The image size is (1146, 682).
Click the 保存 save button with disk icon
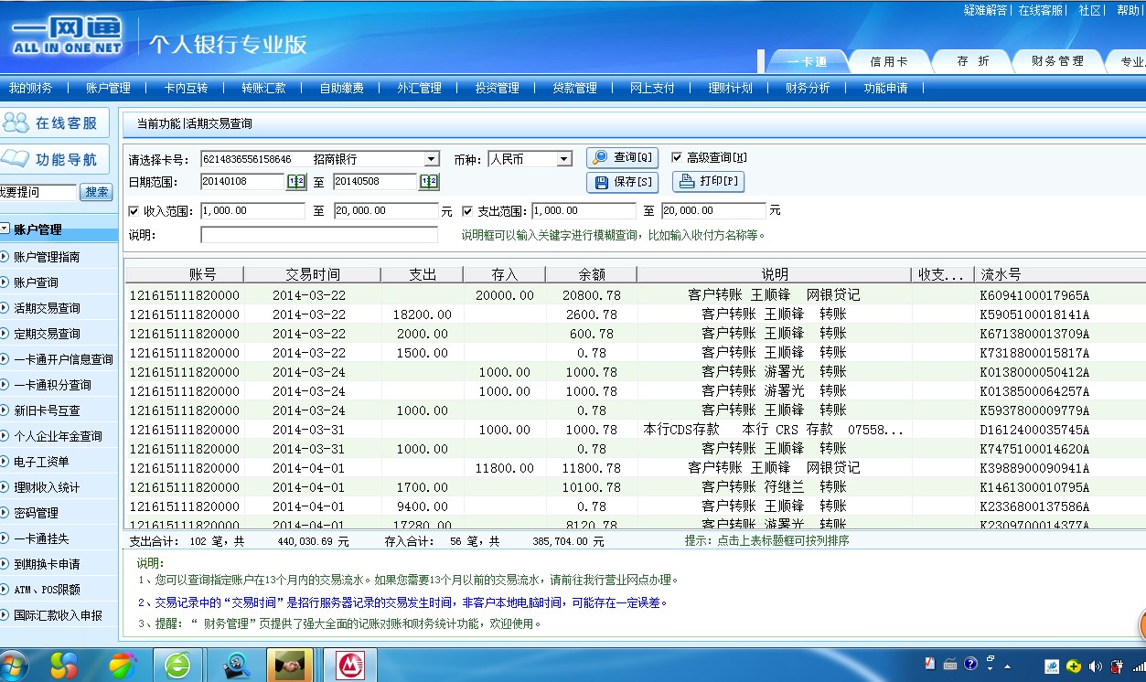pos(623,182)
